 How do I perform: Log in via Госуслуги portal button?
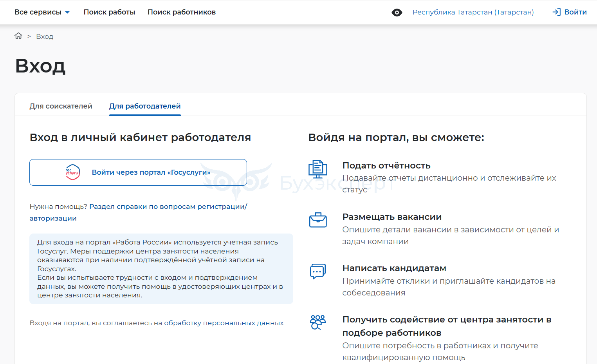pos(138,172)
